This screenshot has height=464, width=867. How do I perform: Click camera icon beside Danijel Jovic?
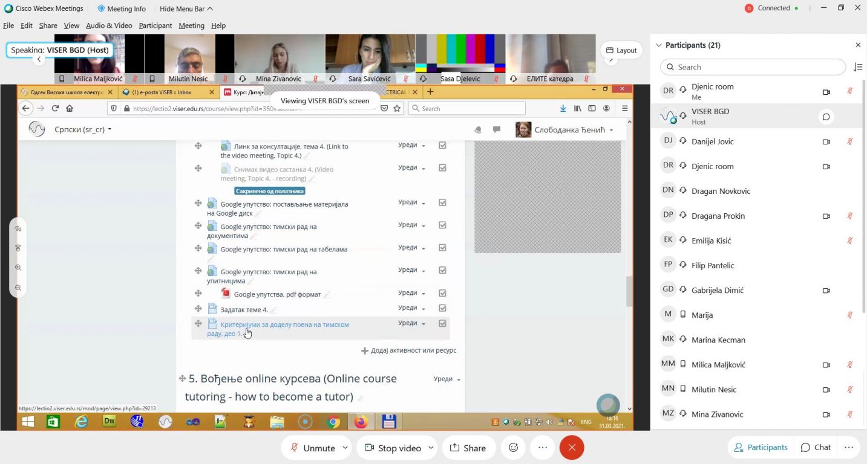(826, 141)
